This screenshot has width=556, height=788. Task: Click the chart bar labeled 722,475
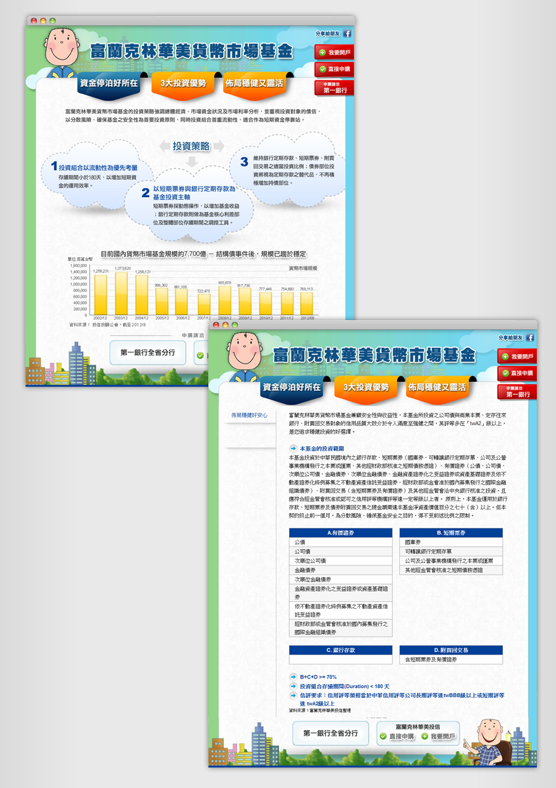(204, 305)
